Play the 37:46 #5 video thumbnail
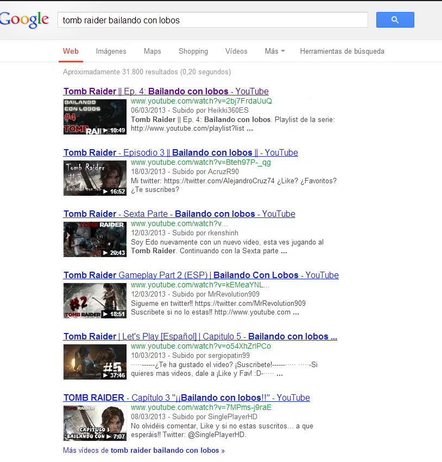Image resolution: width=442 pixels, height=462 pixels. pyautogui.click(x=95, y=362)
